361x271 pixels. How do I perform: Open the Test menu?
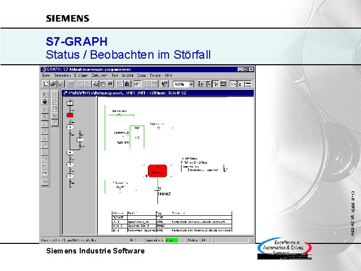tap(115, 75)
